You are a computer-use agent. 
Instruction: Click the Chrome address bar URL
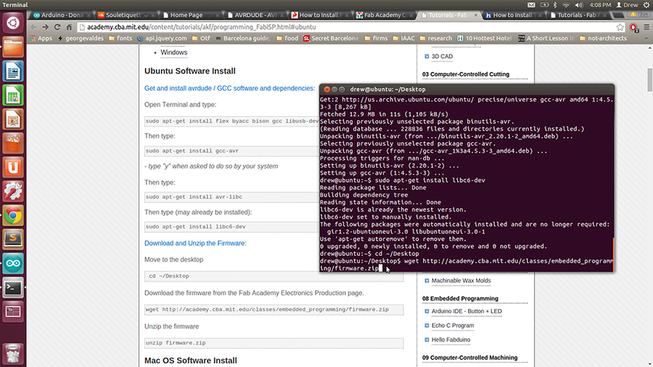coord(201,27)
